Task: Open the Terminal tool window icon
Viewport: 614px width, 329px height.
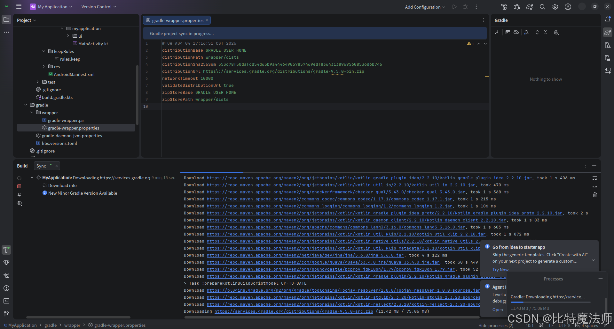Action: click(6, 301)
